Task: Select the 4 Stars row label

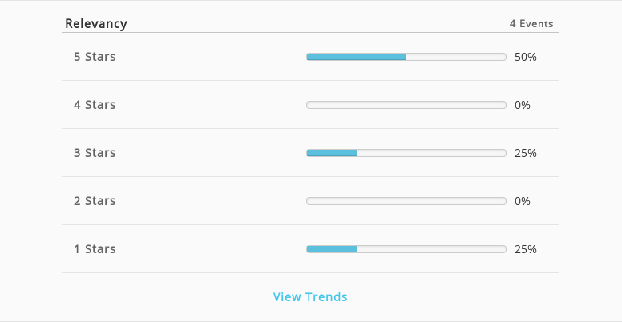Action: click(95, 105)
